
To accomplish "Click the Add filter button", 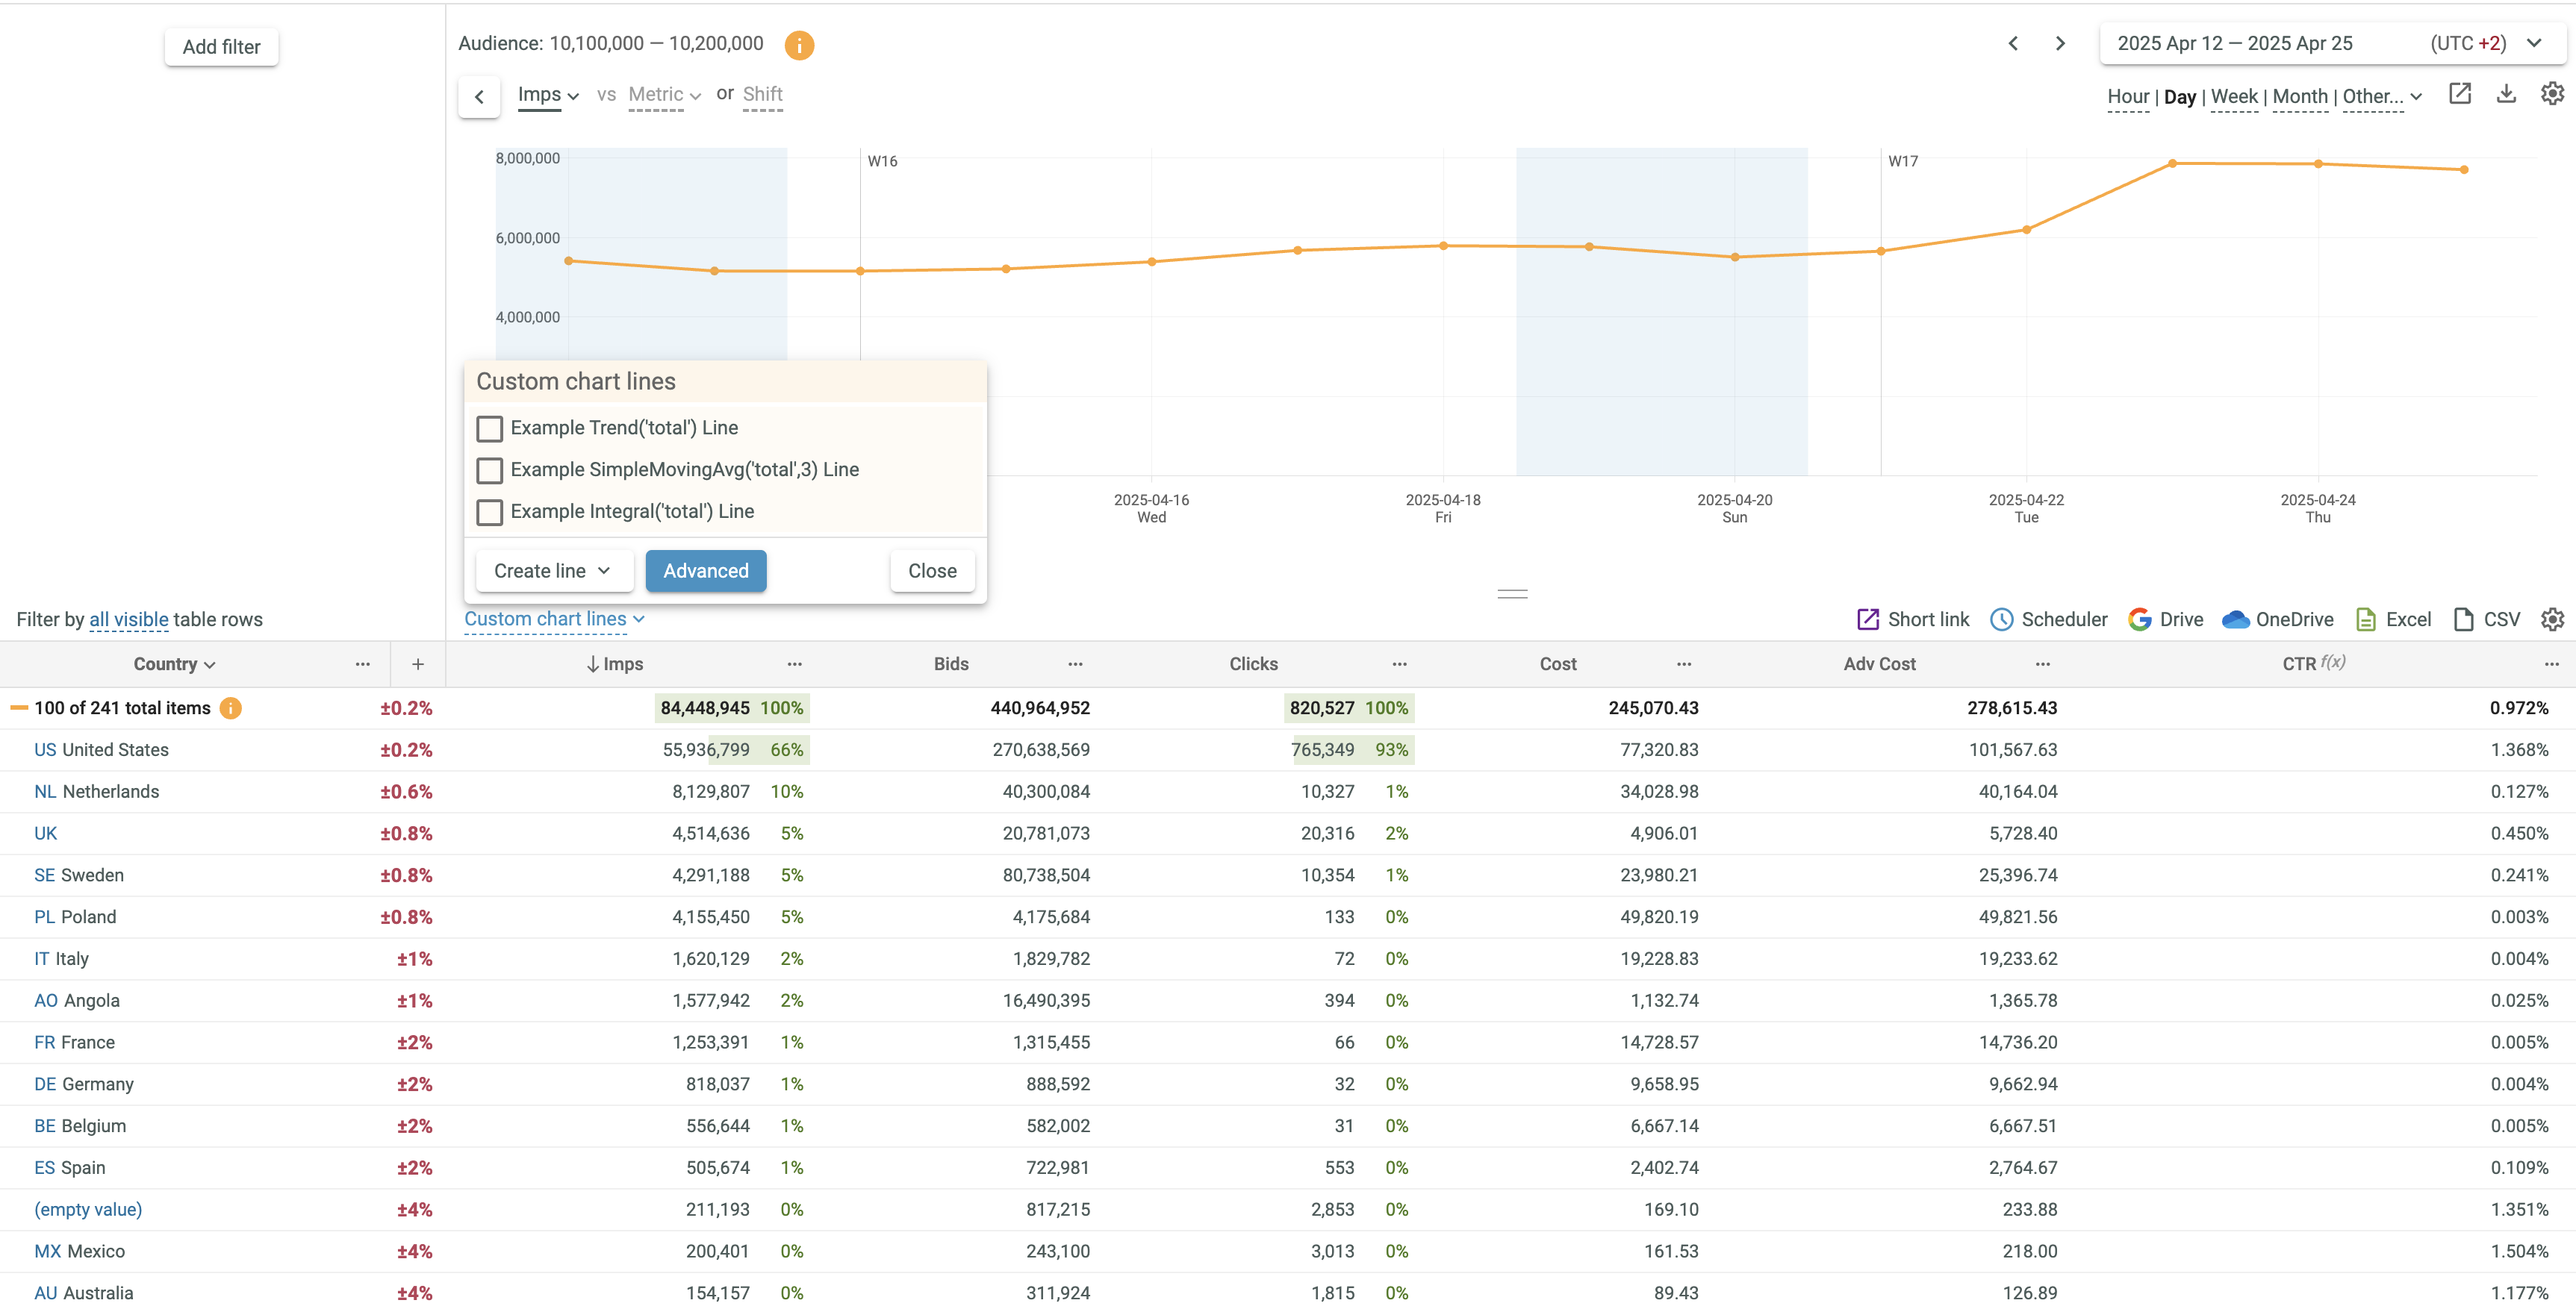I will point(221,47).
